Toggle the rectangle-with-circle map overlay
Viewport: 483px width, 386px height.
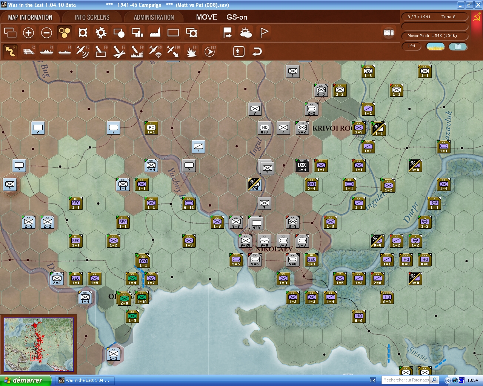(x=119, y=33)
